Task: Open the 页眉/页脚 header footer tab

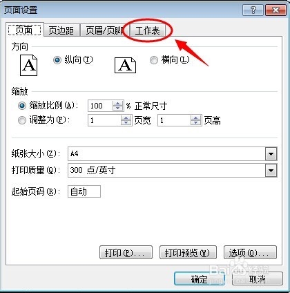Action: tap(104, 30)
